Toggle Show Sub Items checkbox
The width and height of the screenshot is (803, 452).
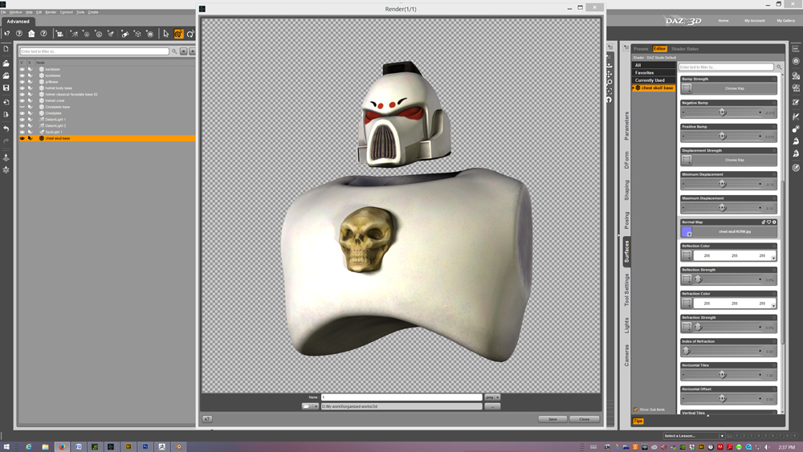(636, 409)
